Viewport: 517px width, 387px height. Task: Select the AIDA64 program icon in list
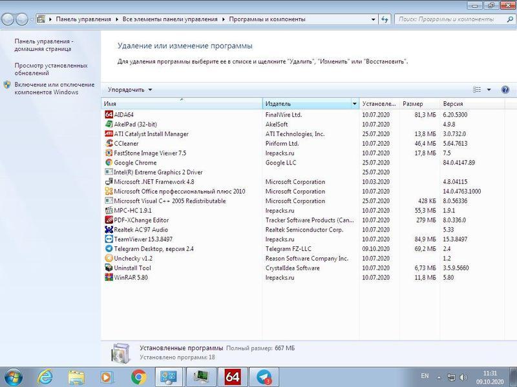coord(109,115)
